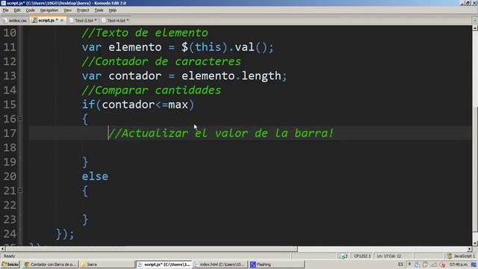Select script.js taskbar button
Screen dimensions: 478x269
[164, 265]
